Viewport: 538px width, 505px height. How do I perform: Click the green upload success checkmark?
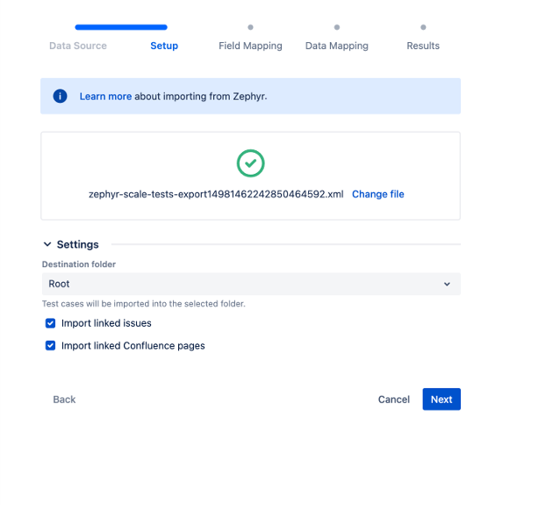(250, 163)
